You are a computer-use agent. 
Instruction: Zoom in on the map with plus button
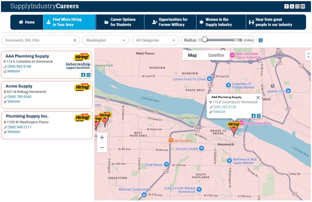[x=102, y=138]
